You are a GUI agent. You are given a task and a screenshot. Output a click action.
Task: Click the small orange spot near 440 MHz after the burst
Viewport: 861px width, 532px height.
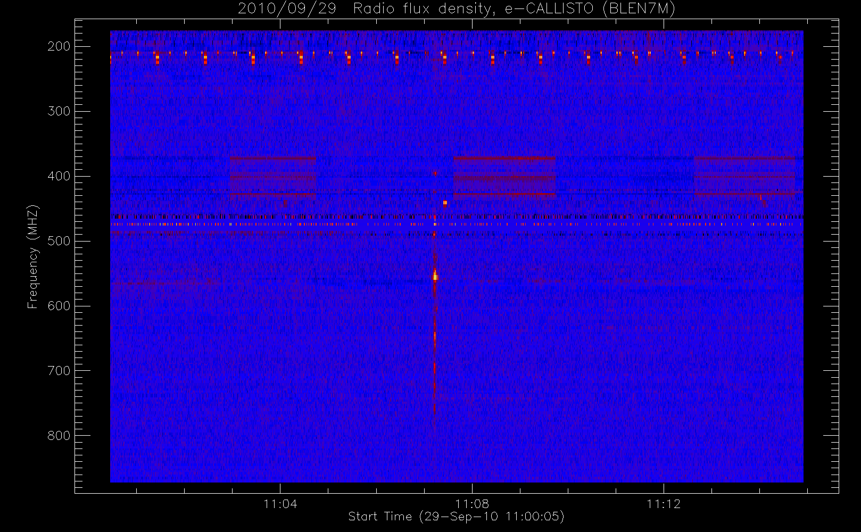tap(445, 202)
